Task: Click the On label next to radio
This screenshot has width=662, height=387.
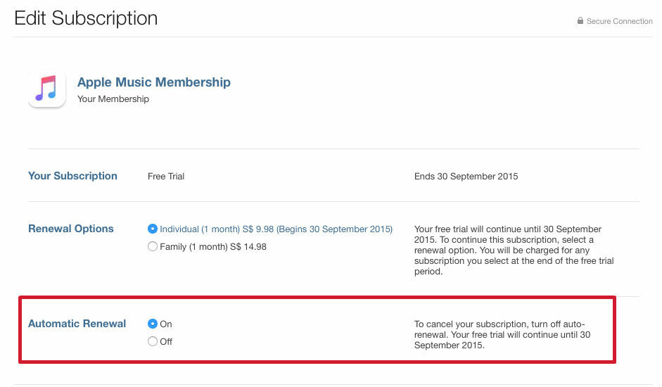Action: pyautogui.click(x=166, y=324)
